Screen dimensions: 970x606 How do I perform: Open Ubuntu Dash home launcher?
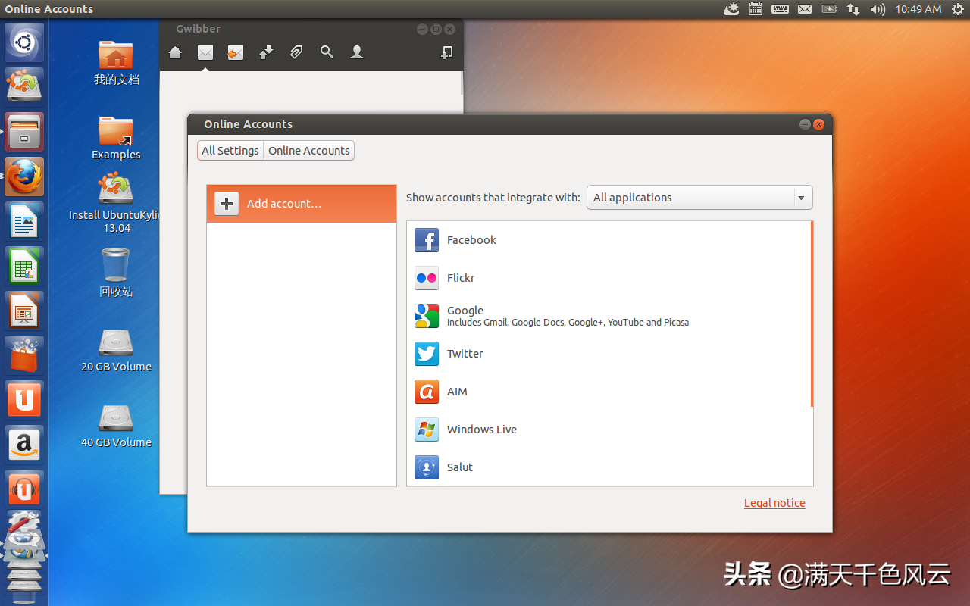24,42
